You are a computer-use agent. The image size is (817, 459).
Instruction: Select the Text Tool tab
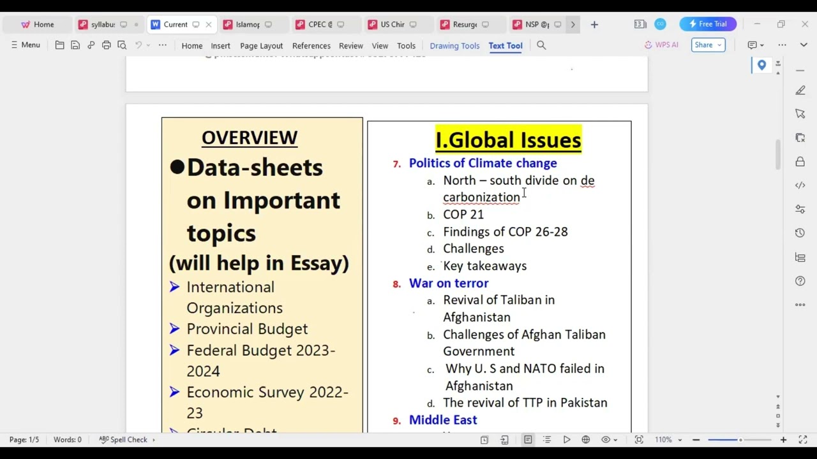click(506, 46)
